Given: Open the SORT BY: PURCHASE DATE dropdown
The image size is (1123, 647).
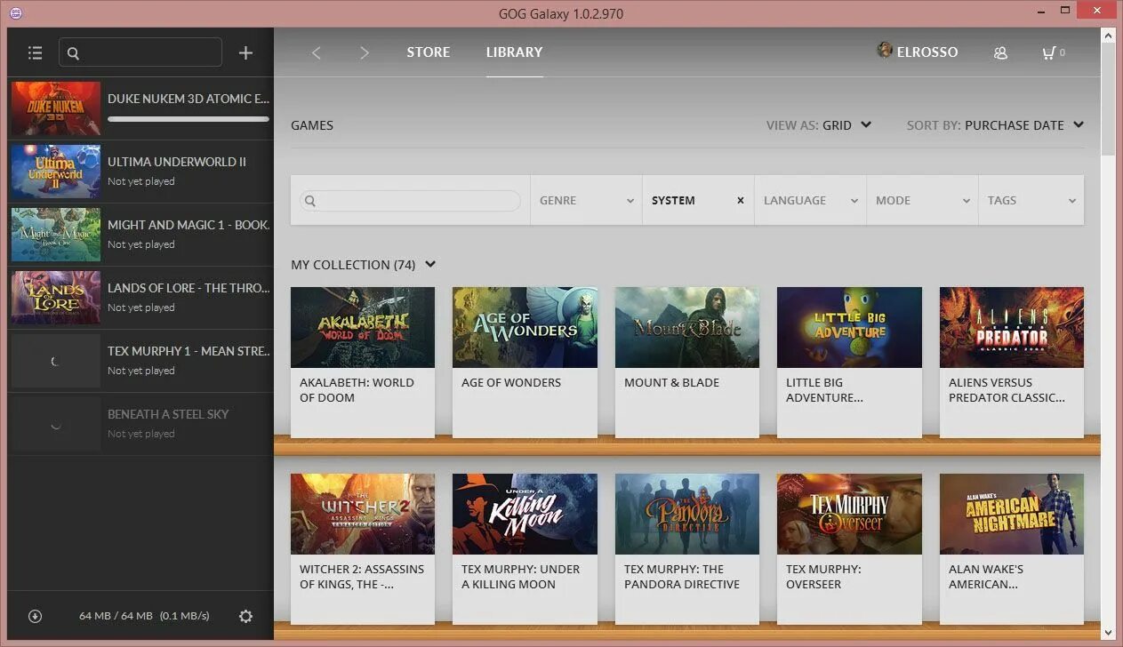Looking at the screenshot, I should tap(995, 125).
